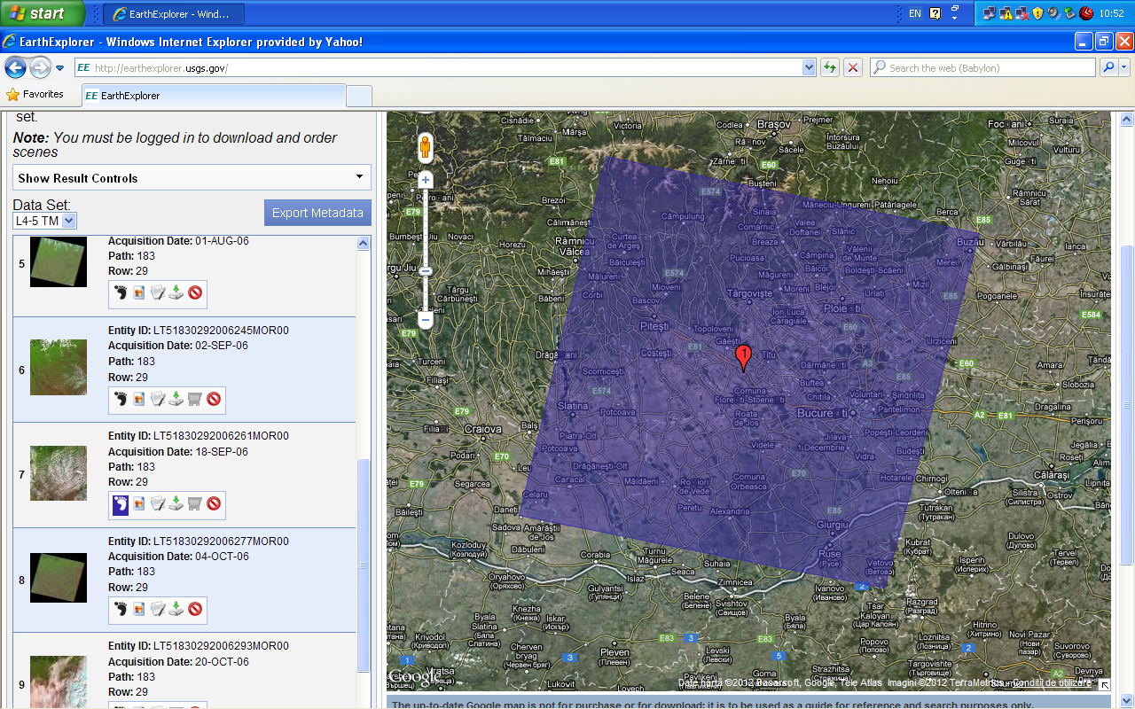This screenshot has width=1135, height=709.
Task: Click the map zoom slider handle
Action: [426, 271]
